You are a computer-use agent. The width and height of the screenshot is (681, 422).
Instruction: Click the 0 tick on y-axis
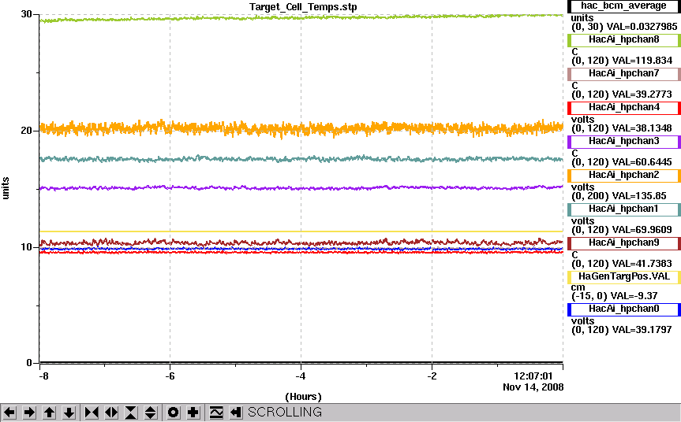tap(29, 363)
